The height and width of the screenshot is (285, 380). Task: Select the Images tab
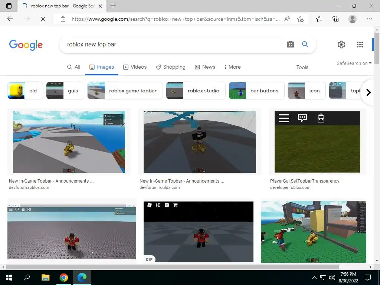click(102, 67)
